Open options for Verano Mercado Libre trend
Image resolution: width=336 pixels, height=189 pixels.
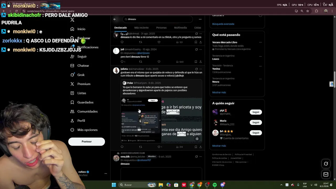[x=260, y=42]
